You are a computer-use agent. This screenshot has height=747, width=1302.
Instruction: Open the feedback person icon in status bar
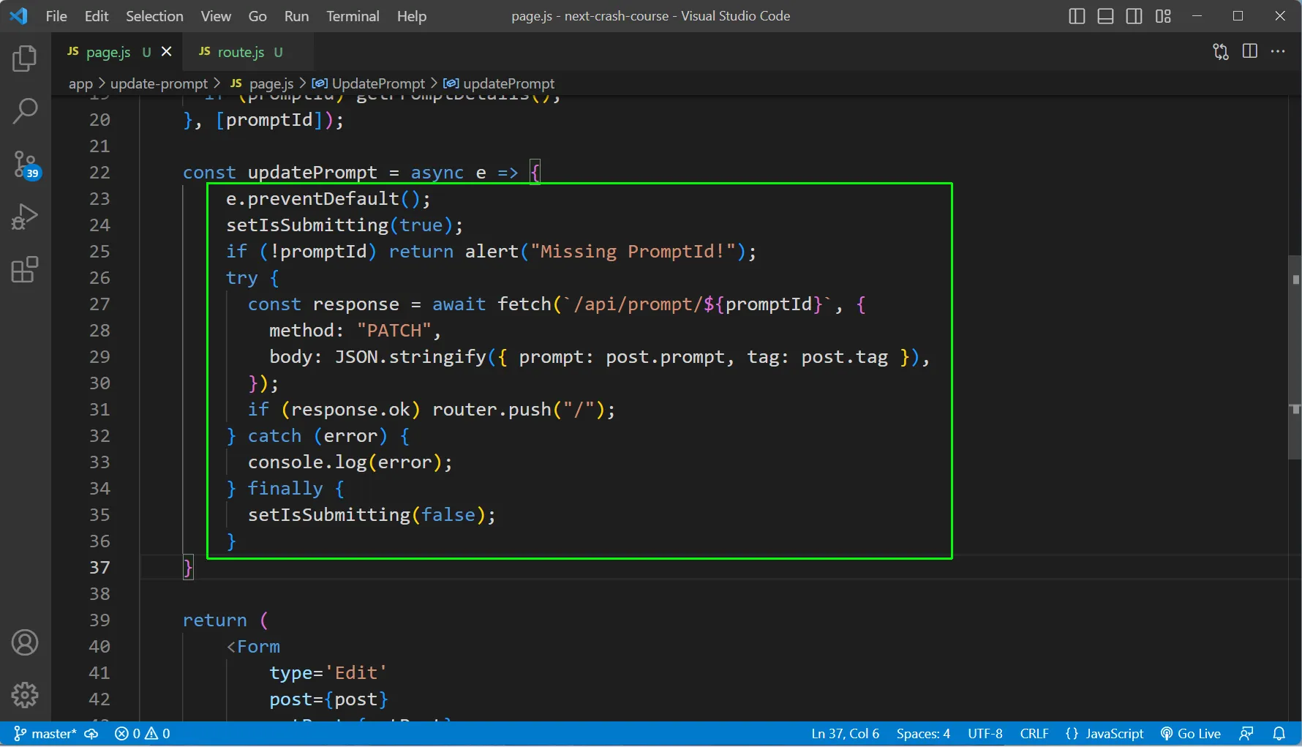[x=1246, y=734]
